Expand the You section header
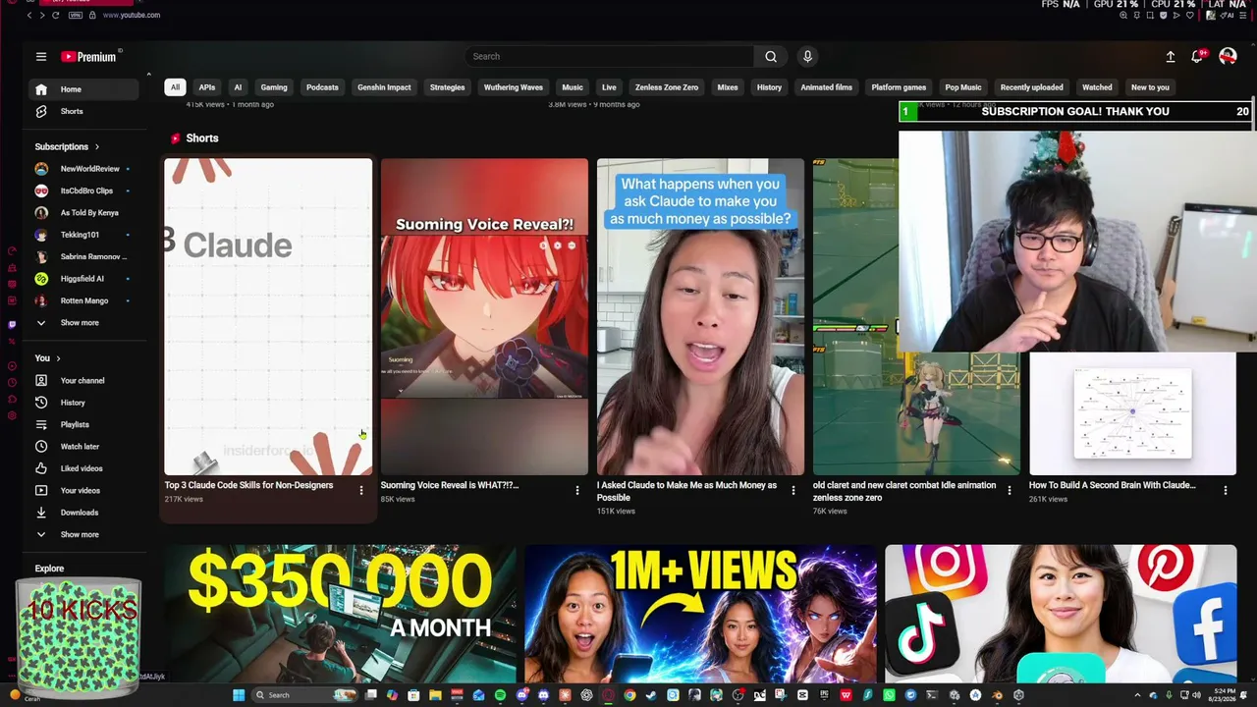This screenshot has width=1257, height=707. 48,358
